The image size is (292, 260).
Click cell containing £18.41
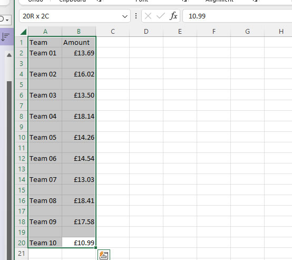tap(79, 200)
